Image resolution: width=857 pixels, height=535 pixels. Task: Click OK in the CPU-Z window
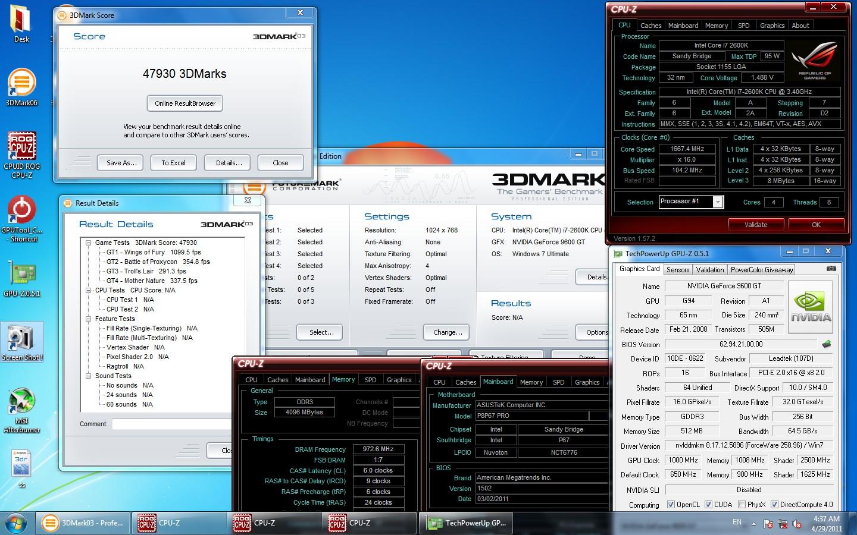(x=816, y=225)
